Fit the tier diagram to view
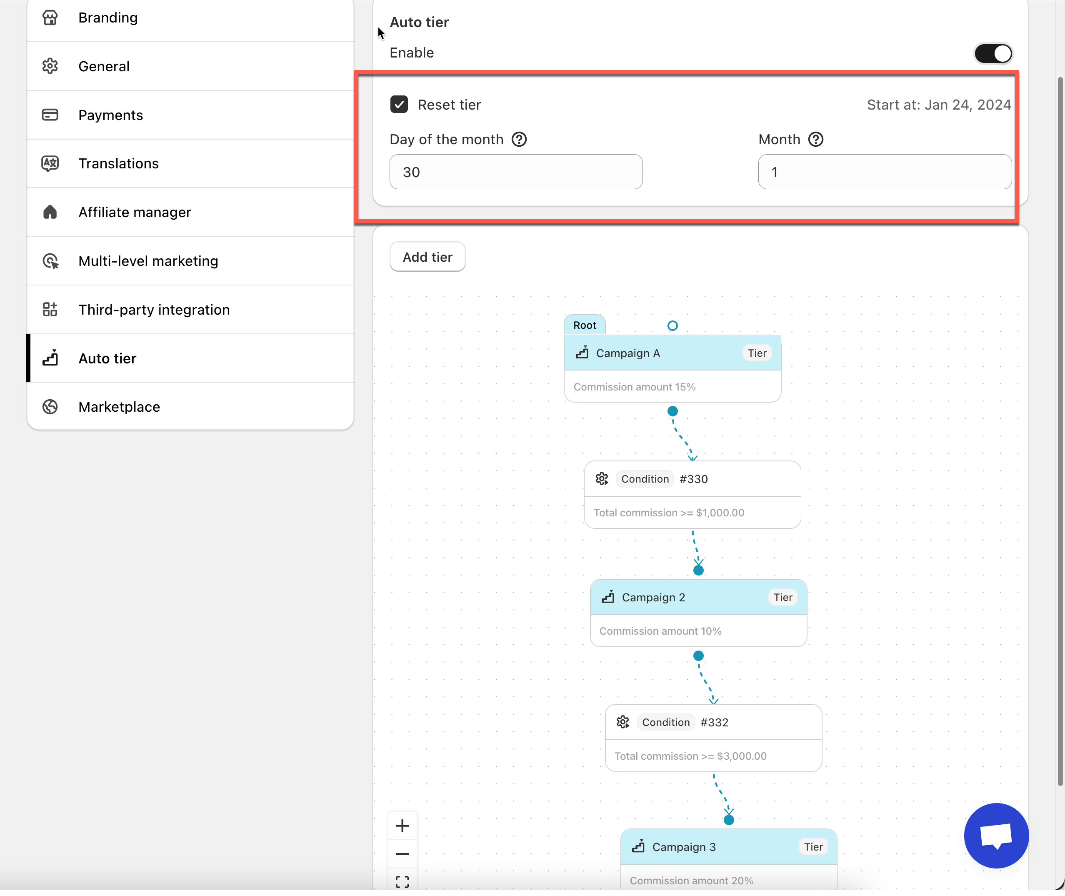Image resolution: width=1065 pixels, height=896 pixels. (x=402, y=881)
